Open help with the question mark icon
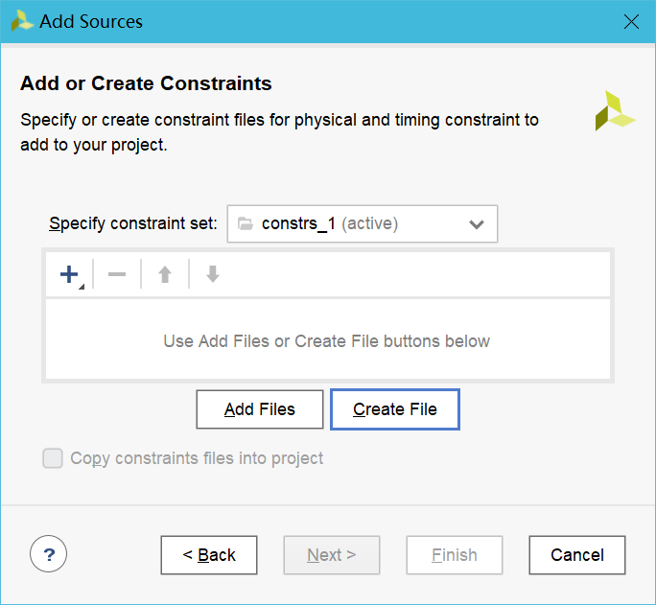 pyautogui.click(x=49, y=553)
